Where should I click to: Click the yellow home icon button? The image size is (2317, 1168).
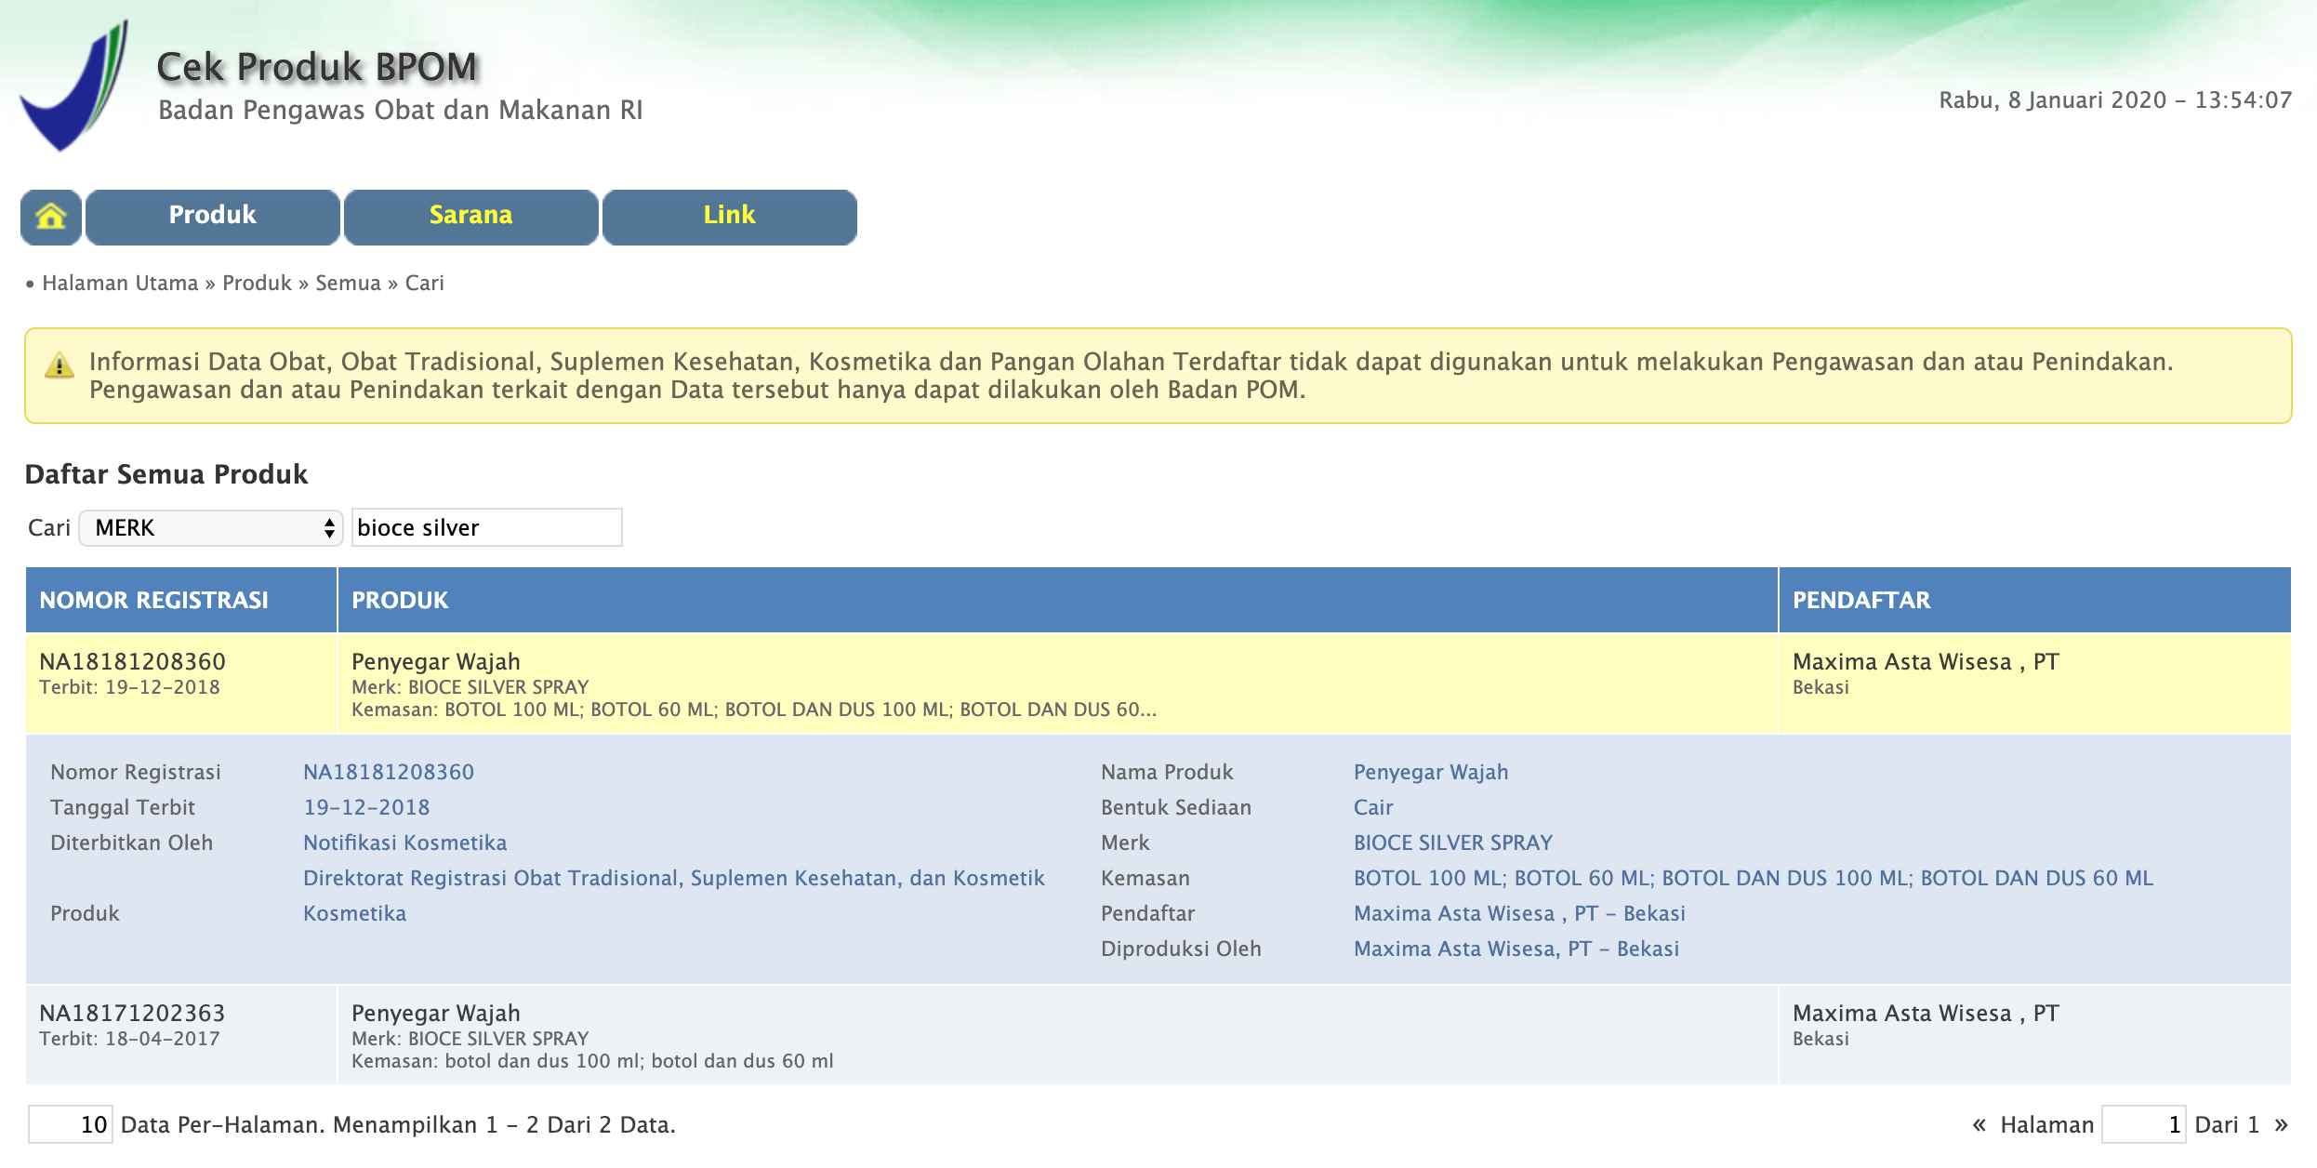click(x=51, y=217)
